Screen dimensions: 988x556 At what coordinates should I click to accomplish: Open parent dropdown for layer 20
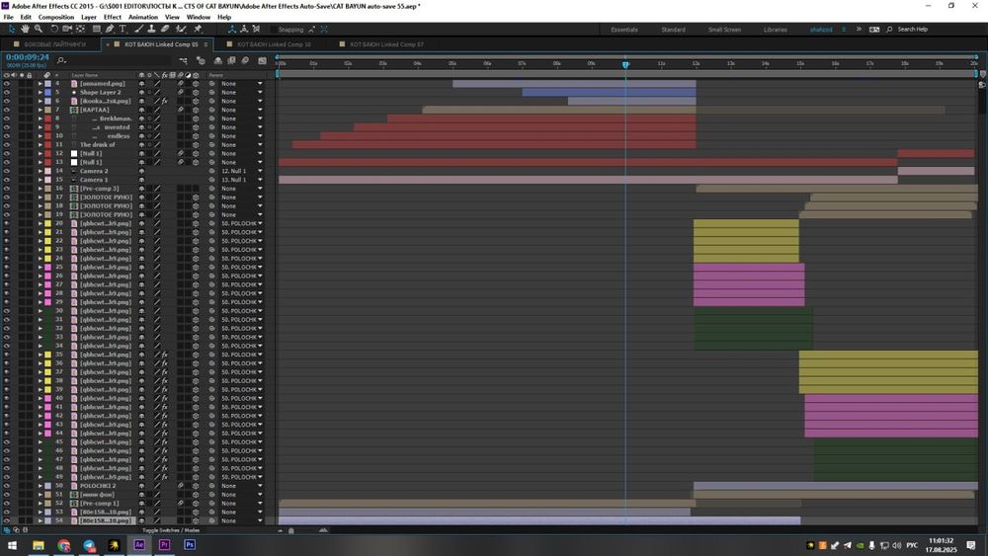click(x=242, y=223)
